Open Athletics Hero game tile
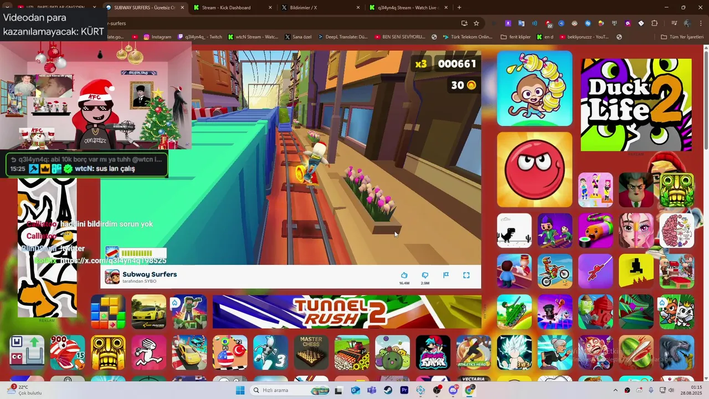The image size is (709, 399). [x=474, y=352]
